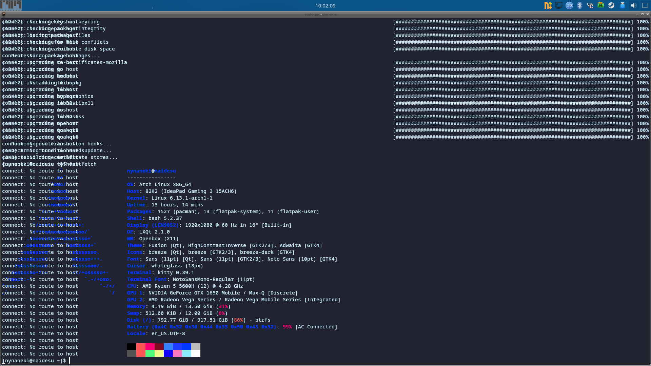Click the wired network monitor tray icon

pos(558,5)
